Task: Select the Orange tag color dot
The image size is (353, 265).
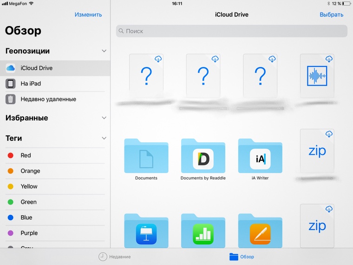Action: [x=10, y=171]
